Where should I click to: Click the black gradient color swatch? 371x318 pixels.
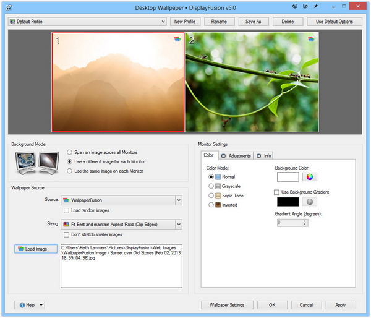(x=288, y=202)
